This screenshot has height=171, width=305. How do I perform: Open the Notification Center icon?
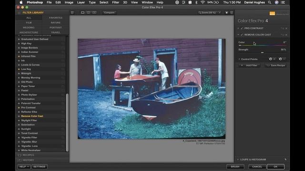[x=283, y=2]
